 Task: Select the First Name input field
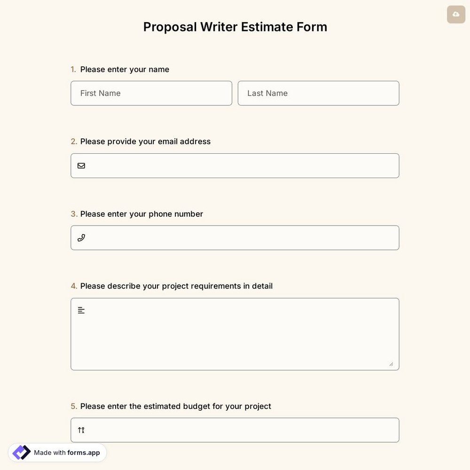click(151, 93)
